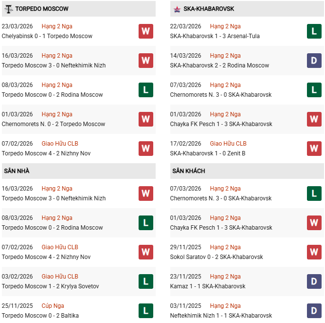The width and height of the screenshot is (325, 323).
Task: Click the W badge for Chelyabinsk 0-1 Torpedo Moscow
Action: [145, 31]
